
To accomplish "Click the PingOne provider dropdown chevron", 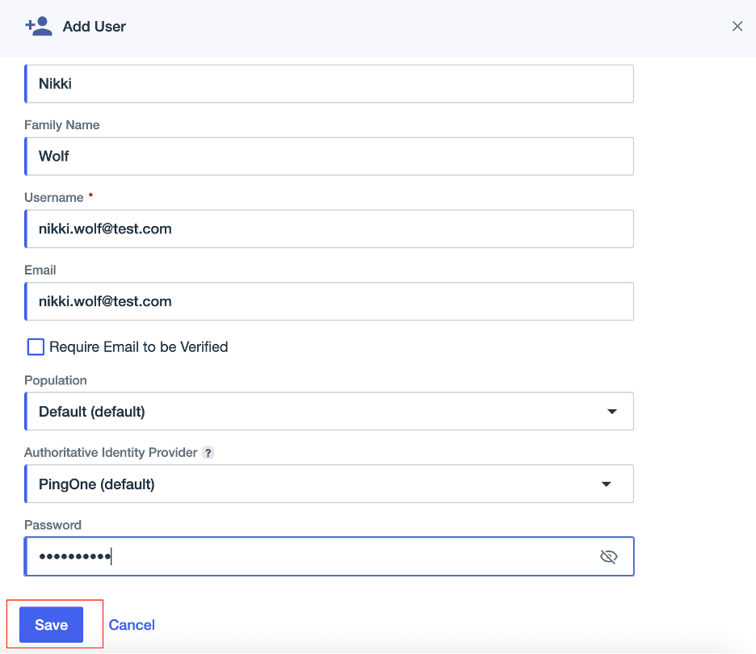I will coord(607,484).
